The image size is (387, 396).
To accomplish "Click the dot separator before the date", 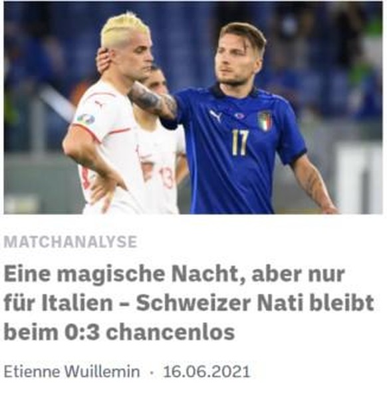I will coord(152,372).
